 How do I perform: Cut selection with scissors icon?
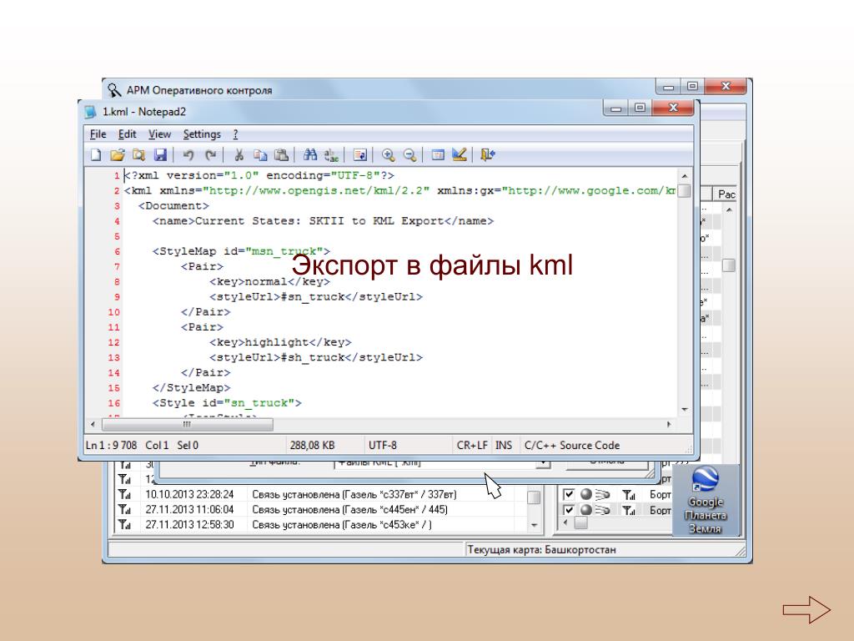click(239, 155)
